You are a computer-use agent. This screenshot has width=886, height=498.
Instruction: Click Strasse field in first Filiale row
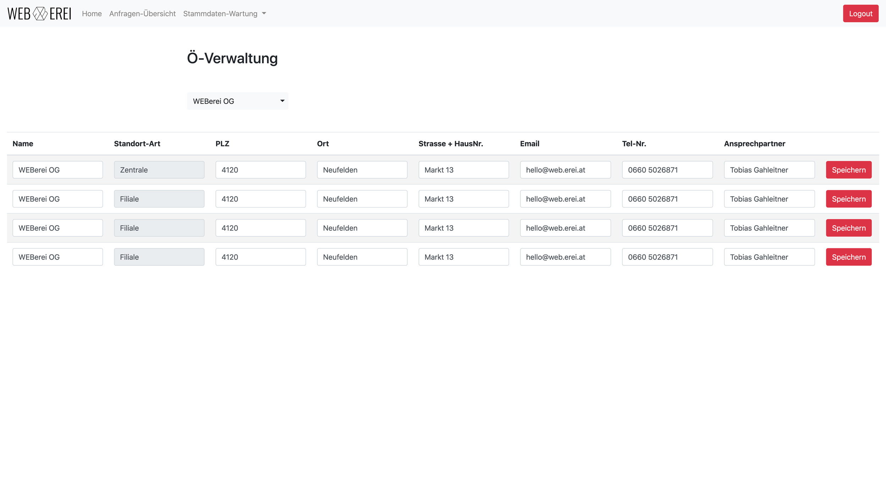464,199
